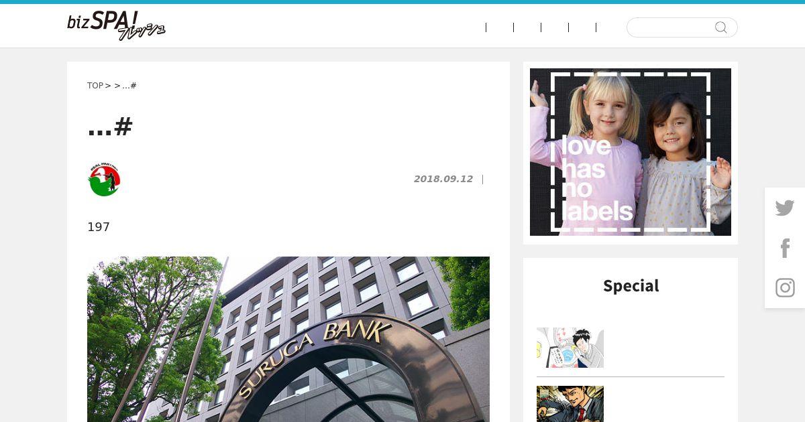Image resolution: width=805 pixels, height=422 pixels.
Task: Share the article on Facebook
Action: pyautogui.click(x=785, y=248)
